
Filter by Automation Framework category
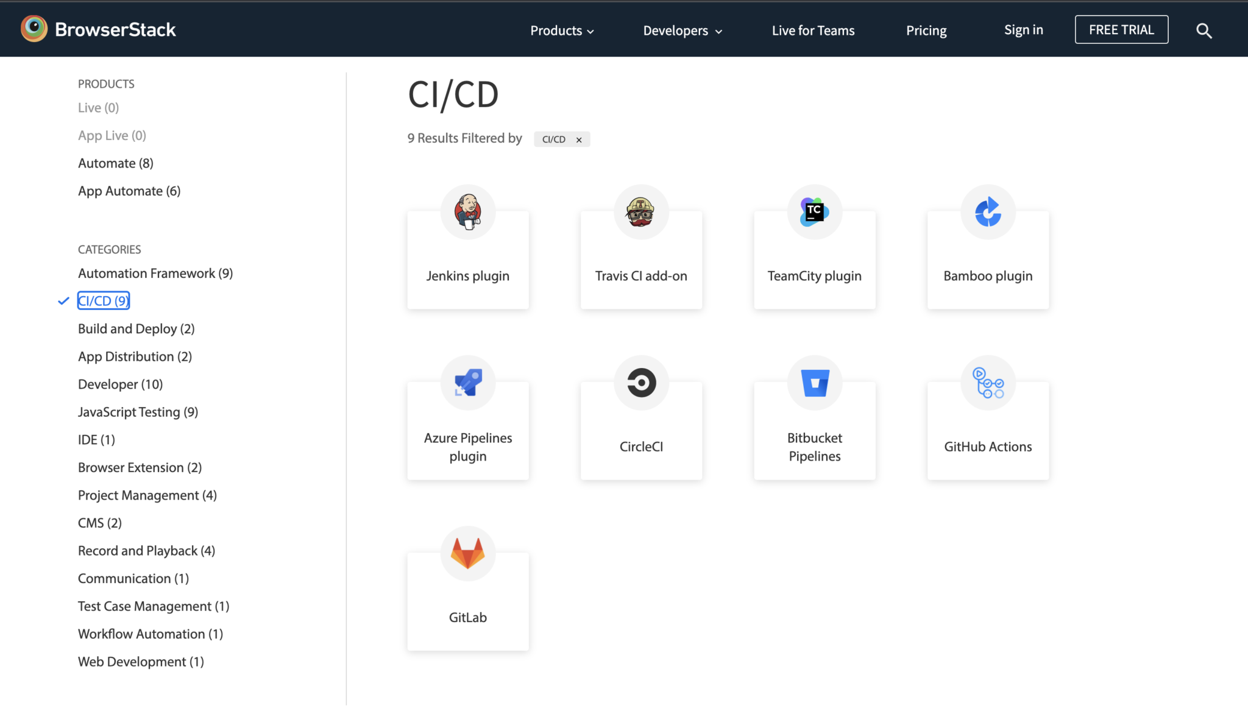click(x=155, y=273)
